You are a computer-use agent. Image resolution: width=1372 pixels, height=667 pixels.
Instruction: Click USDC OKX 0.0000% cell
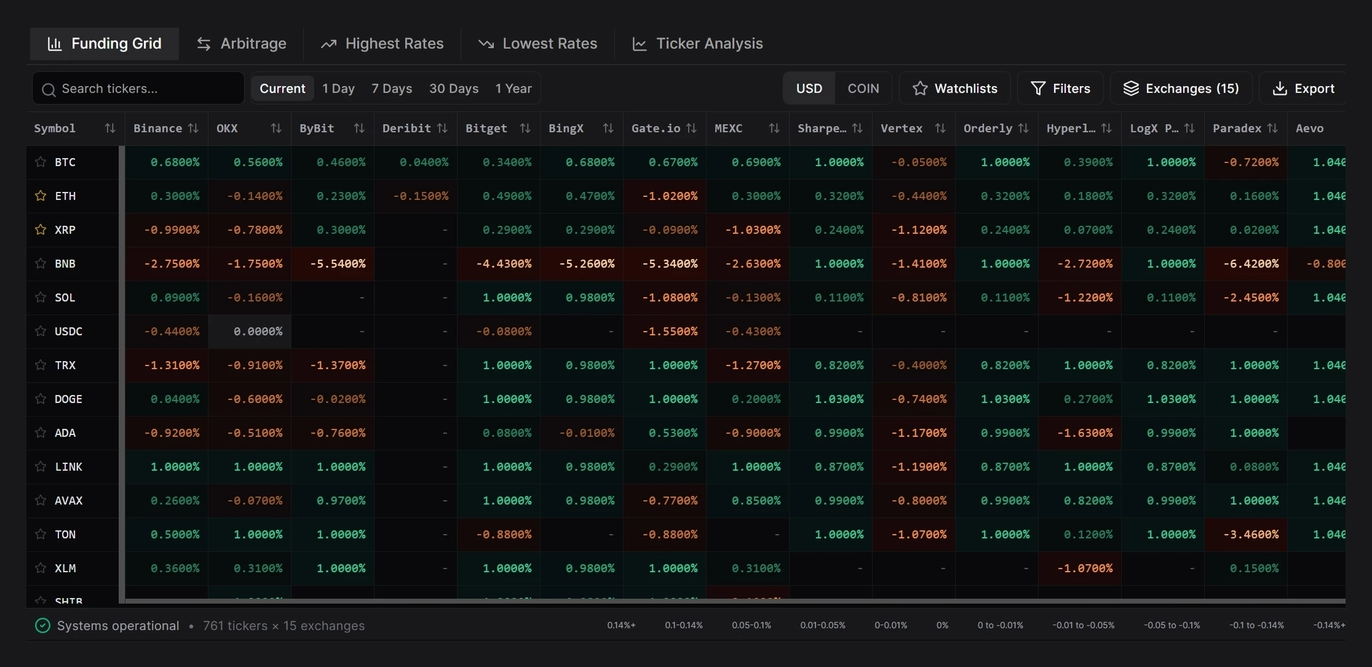click(250, 331)
